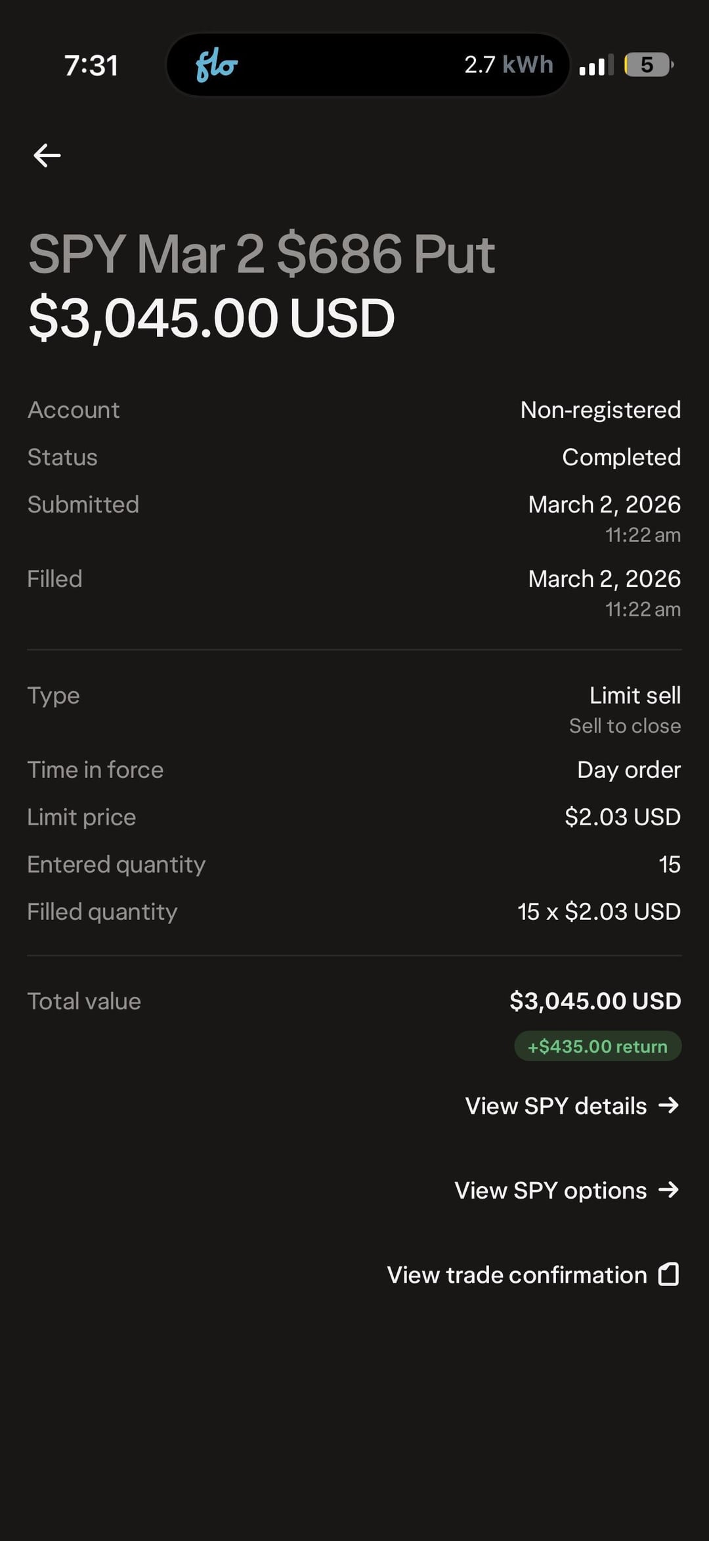Tap the Limit sell type value
This screenshot has width=709, height=1541.
pyautogui.click(x=634, y=695)
